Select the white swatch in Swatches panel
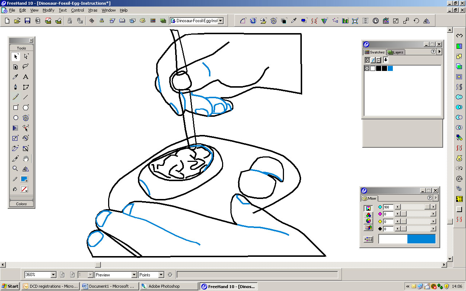Image resolution: width=466 pixels, height=291 pixels. coord(373,68)
